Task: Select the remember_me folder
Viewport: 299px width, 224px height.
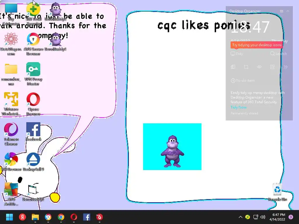Action: (x=11, y=74)
